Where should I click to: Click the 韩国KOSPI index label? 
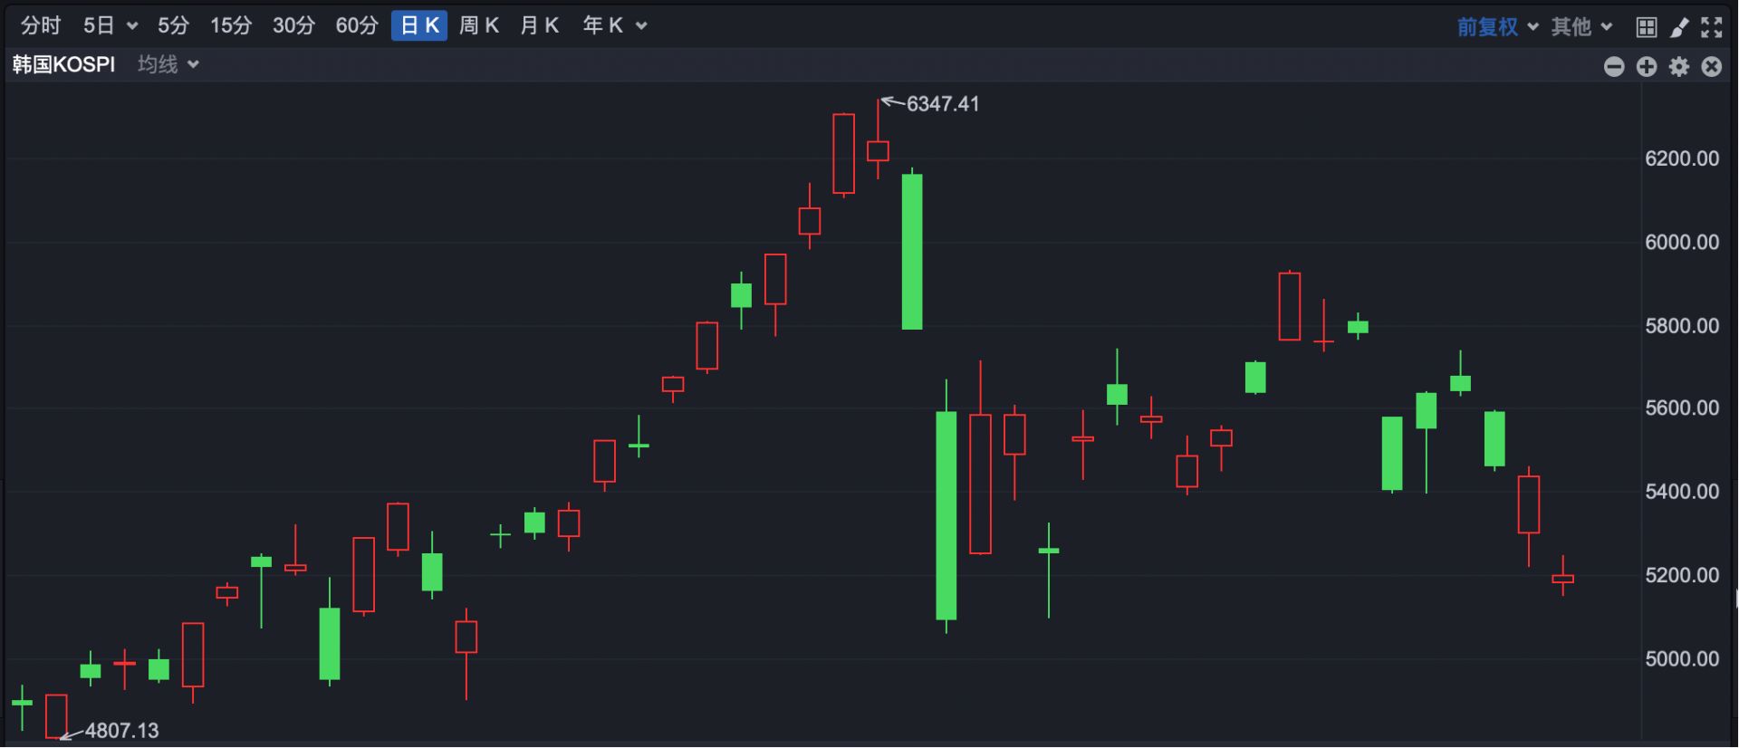tap(63, 64)
